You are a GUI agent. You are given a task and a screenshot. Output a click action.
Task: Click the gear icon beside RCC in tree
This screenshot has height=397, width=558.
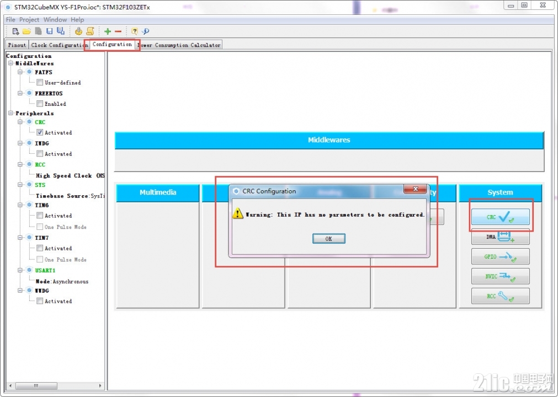point(30,164)
